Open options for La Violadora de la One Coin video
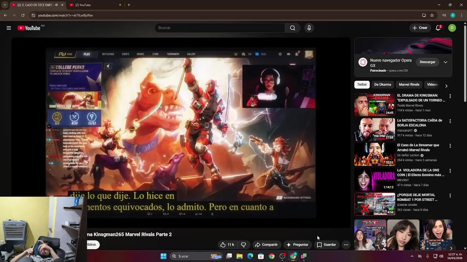Image resolution: width=467 pixels, height=262 pixels. pyautogui.click(x=450, y=171)
